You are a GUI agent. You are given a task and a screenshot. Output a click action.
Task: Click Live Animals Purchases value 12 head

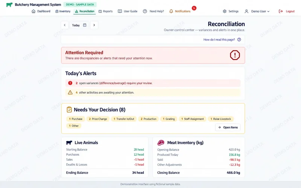139,155
